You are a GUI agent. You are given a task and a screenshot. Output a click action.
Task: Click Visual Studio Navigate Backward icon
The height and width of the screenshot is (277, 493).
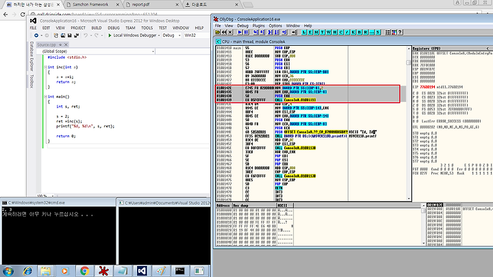click(36, 36)
